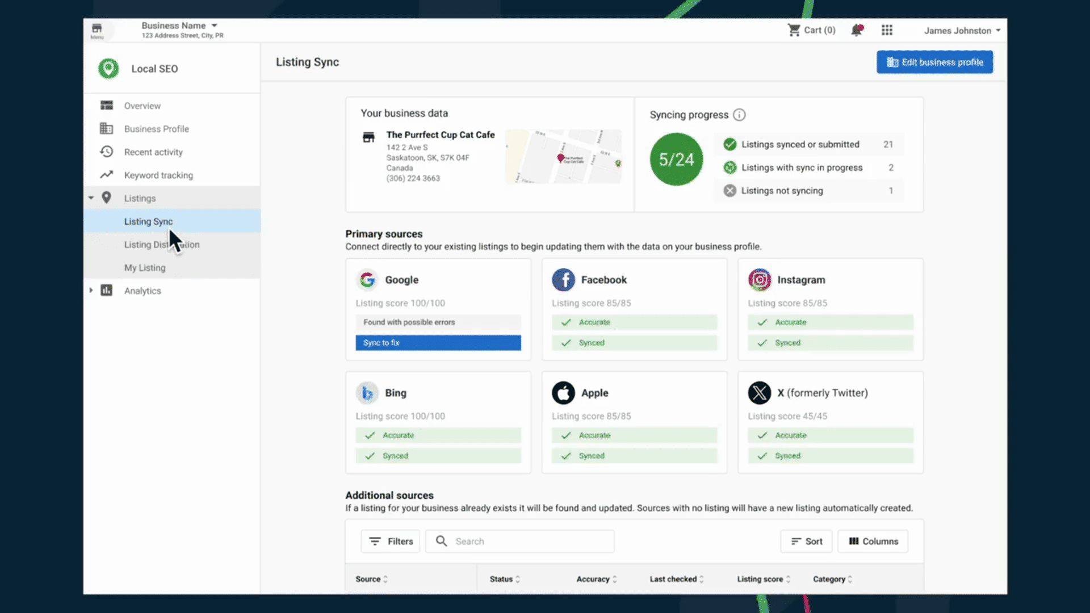Open the notifications bell icon
This screenshot has height=613, width=1090.
click(x=856, y=31)
